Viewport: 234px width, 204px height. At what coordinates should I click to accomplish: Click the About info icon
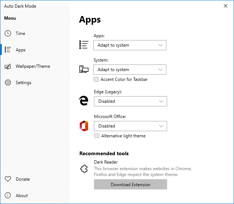click(8, 196)
